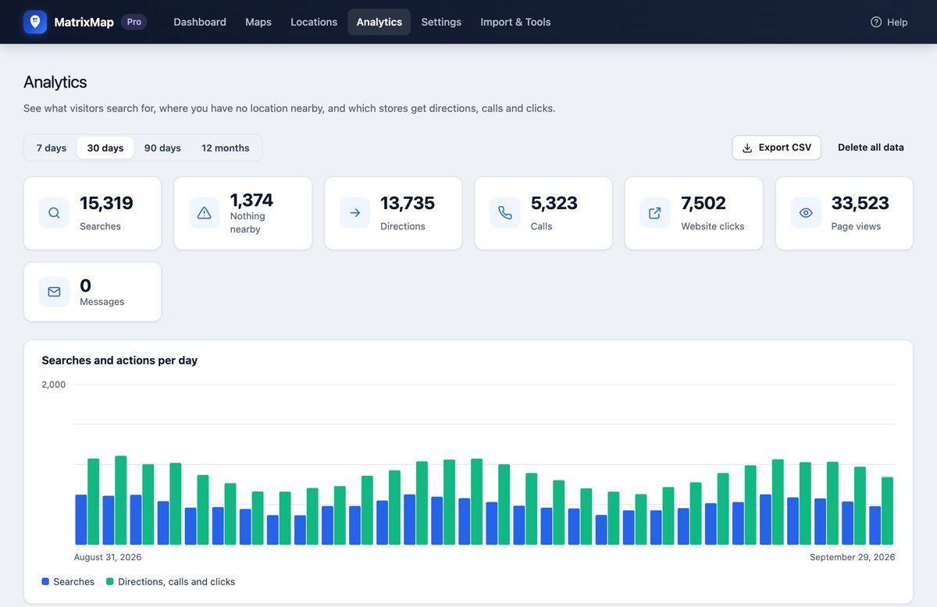
Task: Click the 0 messages value
Action: 85,286
